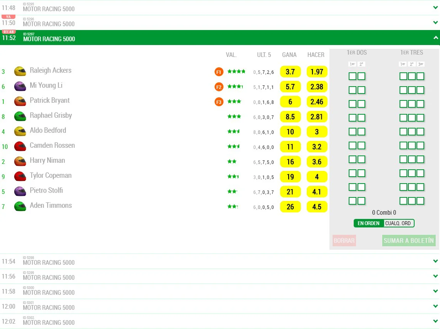Check 2nd place in 1er Tres for Aldo Bedford
This screenshot has width=440, height=329.
coord(411,132)
